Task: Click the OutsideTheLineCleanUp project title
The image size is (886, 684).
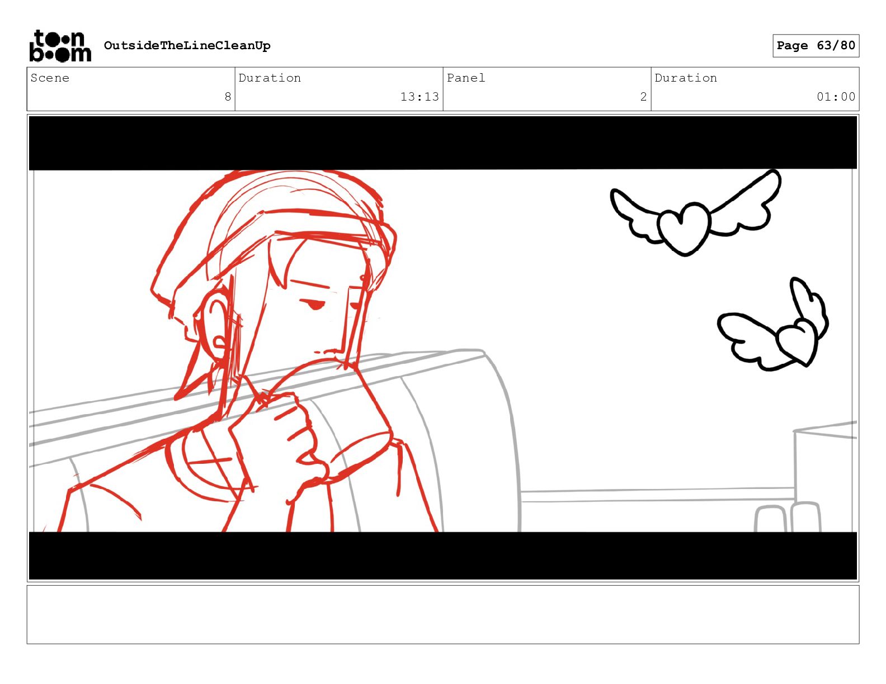Action: point(187,46)
